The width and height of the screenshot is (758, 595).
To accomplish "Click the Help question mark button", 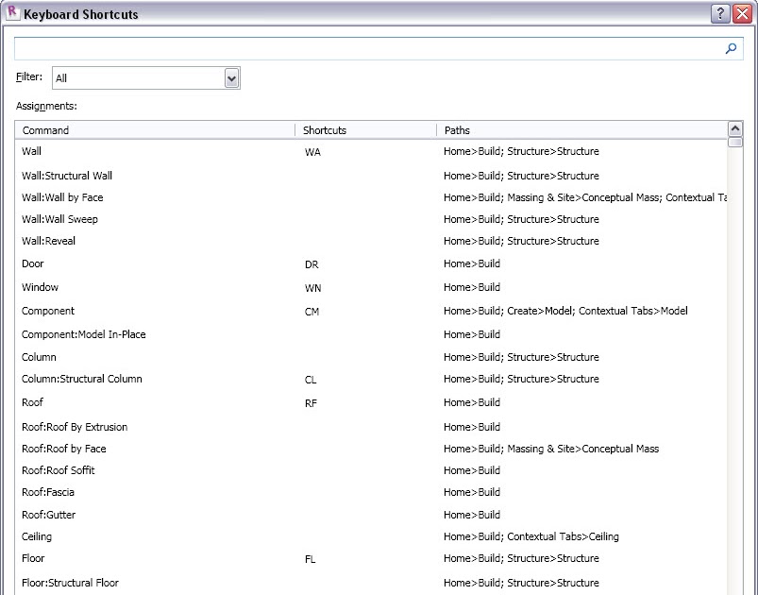I will pyautogui.click(x=720, y=13).
